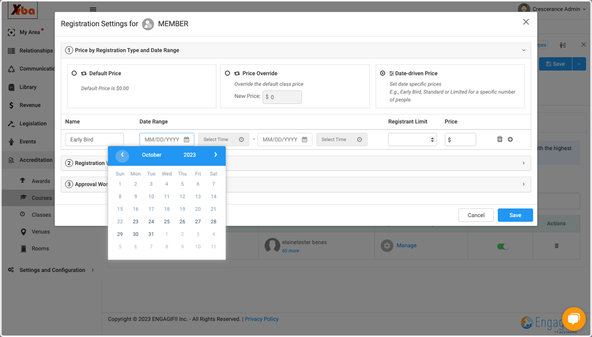The height and width of the screenshot is (337, 592).
Task: Click the Library sidebar icon
Action: coord(11,87)
